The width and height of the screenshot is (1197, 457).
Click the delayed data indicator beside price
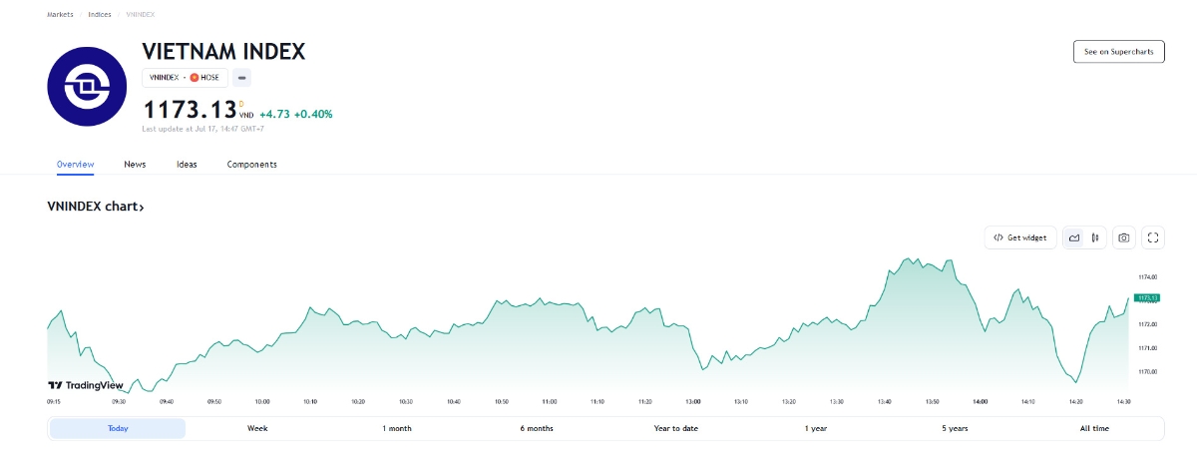point(241,103)
